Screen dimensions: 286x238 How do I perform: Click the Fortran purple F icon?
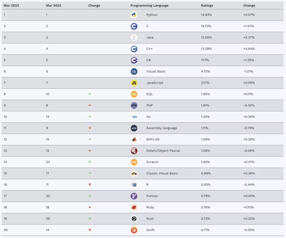pos(134,196)
